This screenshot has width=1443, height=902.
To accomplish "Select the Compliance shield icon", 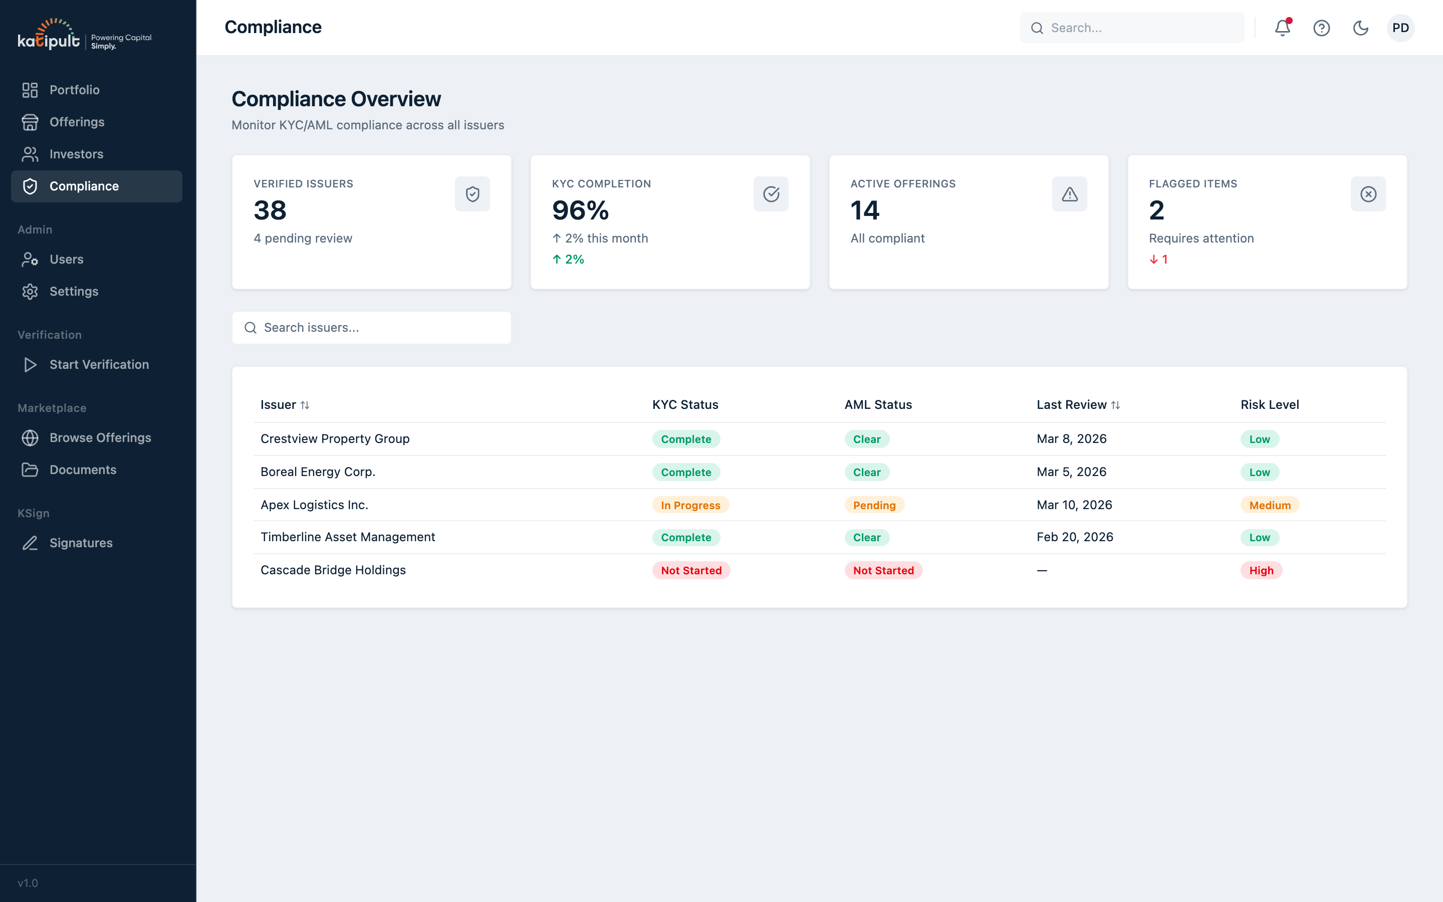I will point(31,186).
